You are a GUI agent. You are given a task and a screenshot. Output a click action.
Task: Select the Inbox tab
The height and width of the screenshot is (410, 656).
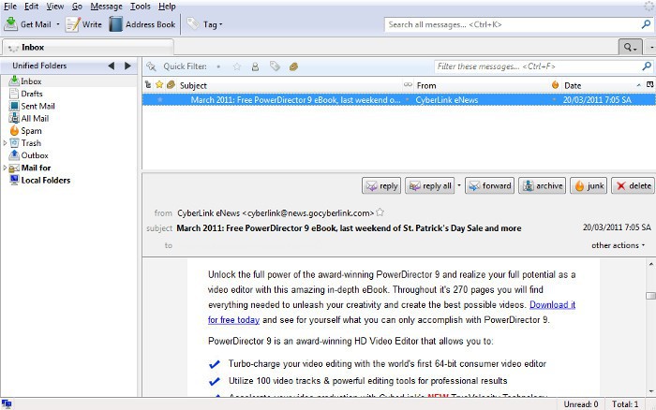[x=88, y=47]
